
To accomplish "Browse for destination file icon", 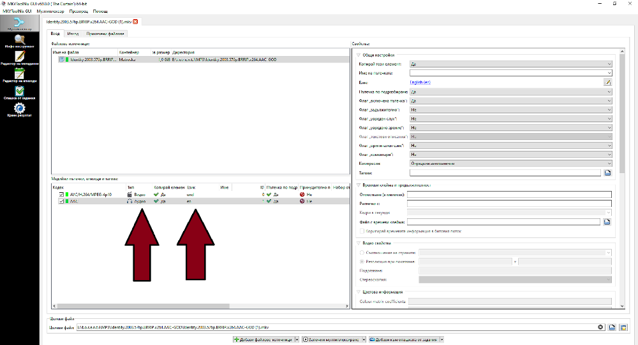I will click(x=612, y=327).
